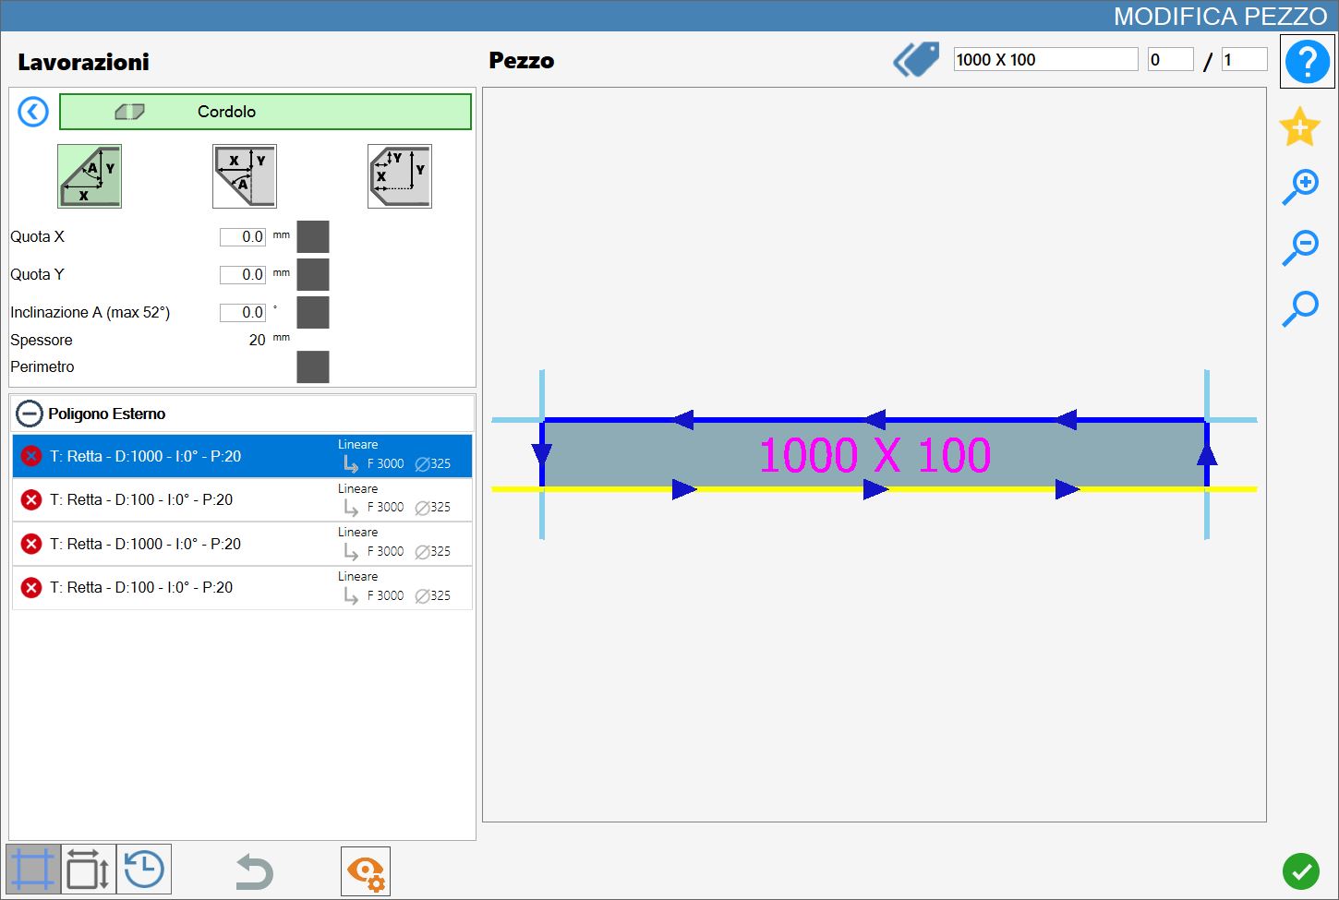Click the dark square next to Inclinazione A

(x=313, y=313)
